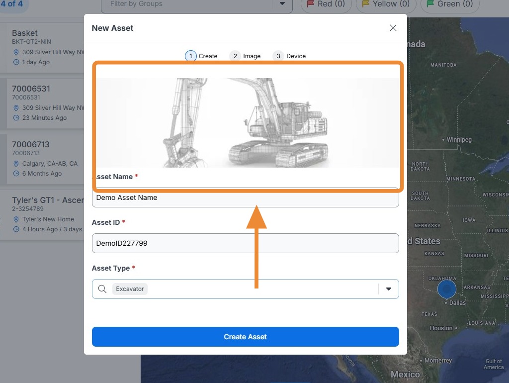509x383 pixels.
Task: Click Winnipeg label on the map
Action: point(459,140)
